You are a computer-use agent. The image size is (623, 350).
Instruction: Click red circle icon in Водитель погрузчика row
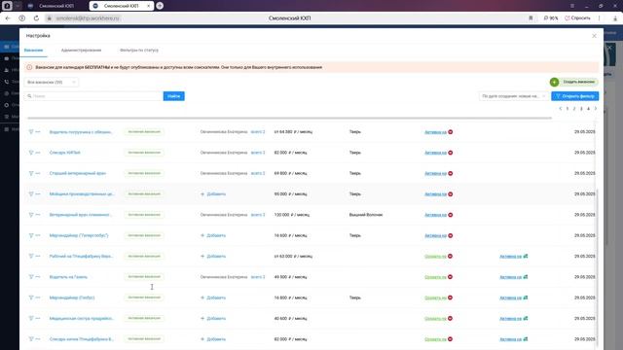coord(451,132)
